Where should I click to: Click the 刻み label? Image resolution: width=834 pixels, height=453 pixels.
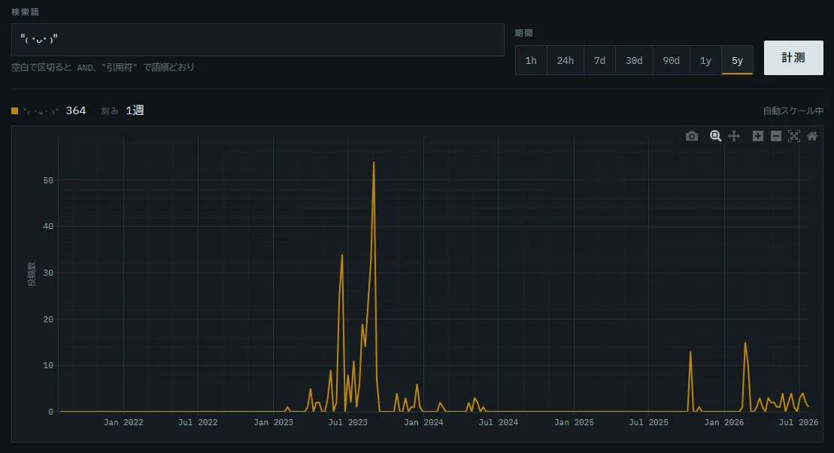(x=110, y=111)
